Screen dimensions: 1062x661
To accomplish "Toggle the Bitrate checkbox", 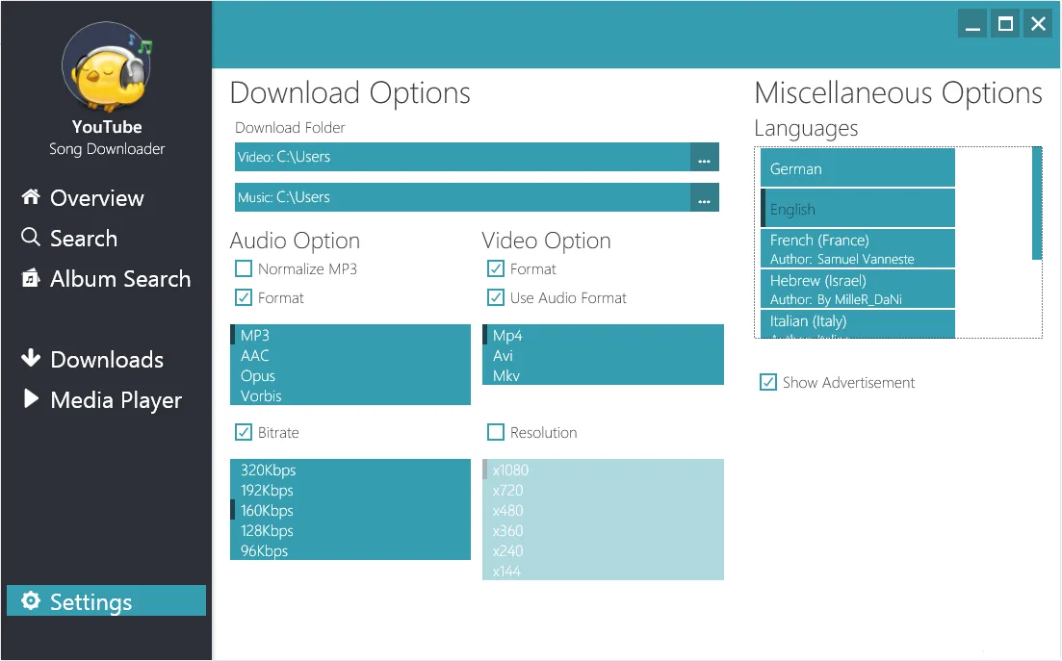I will point(244,432).
